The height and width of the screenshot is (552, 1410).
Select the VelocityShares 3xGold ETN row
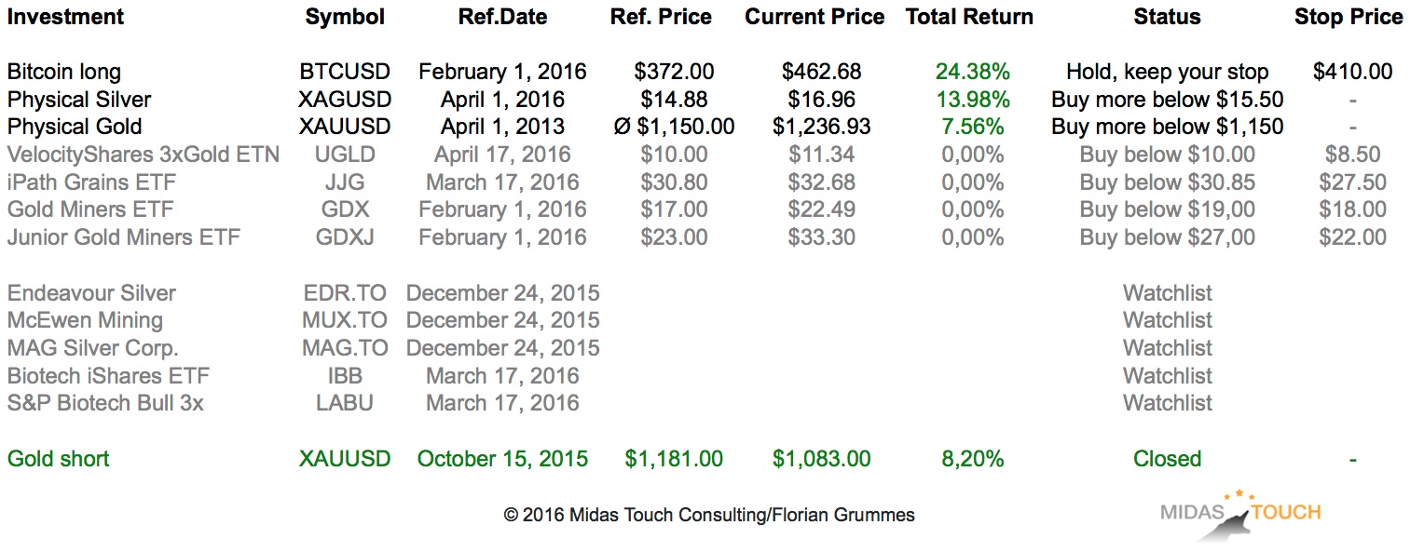pyautogui.click(x=144, y=155)
